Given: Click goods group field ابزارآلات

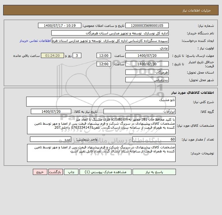Looking at the screenshot, I should (x=140, y=111).
